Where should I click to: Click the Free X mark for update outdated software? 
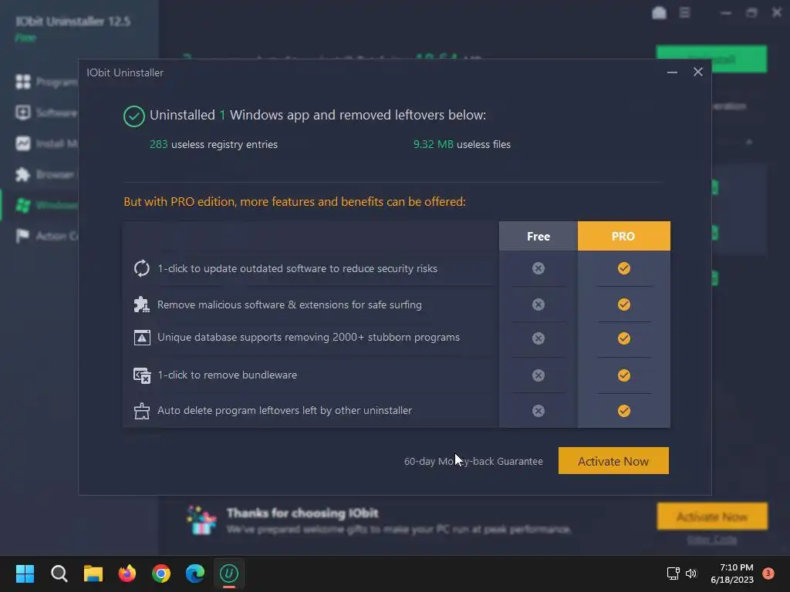(x=538, y=268)
